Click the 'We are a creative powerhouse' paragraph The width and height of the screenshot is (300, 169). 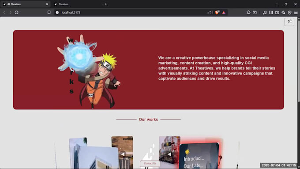217,68
